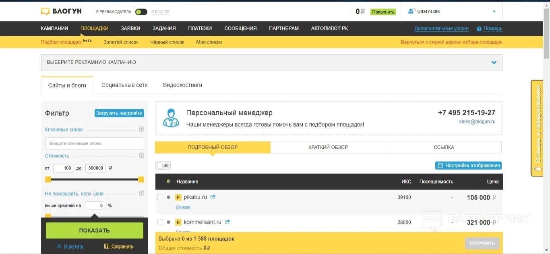Screen dimensions: 550x254
Task: Click the maximum cost slider handle
Action: [141, 179]
